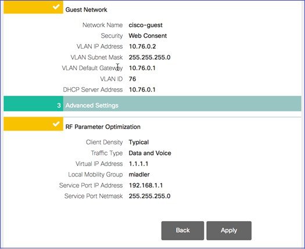Expand the Guest Network section heading
This screenshot has width=305, height=249.
[x=86, y=10]
